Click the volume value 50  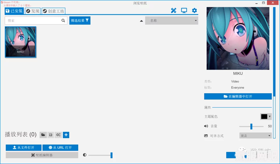[270, 126]
